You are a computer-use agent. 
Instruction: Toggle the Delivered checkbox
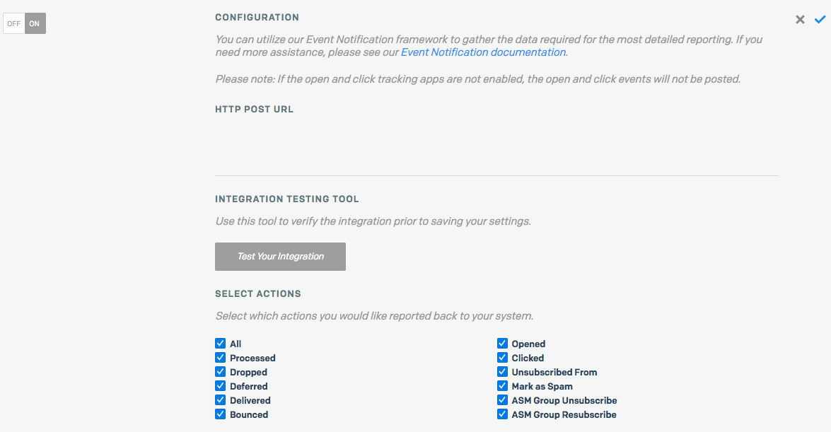tap(220, 400)
